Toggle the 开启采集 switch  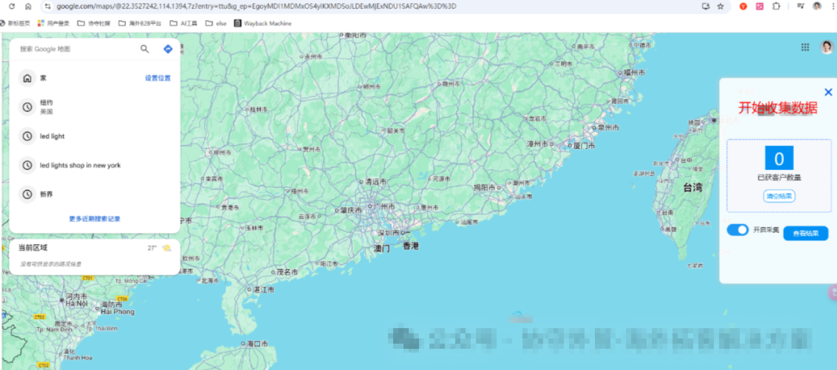[x=738, y=230]
